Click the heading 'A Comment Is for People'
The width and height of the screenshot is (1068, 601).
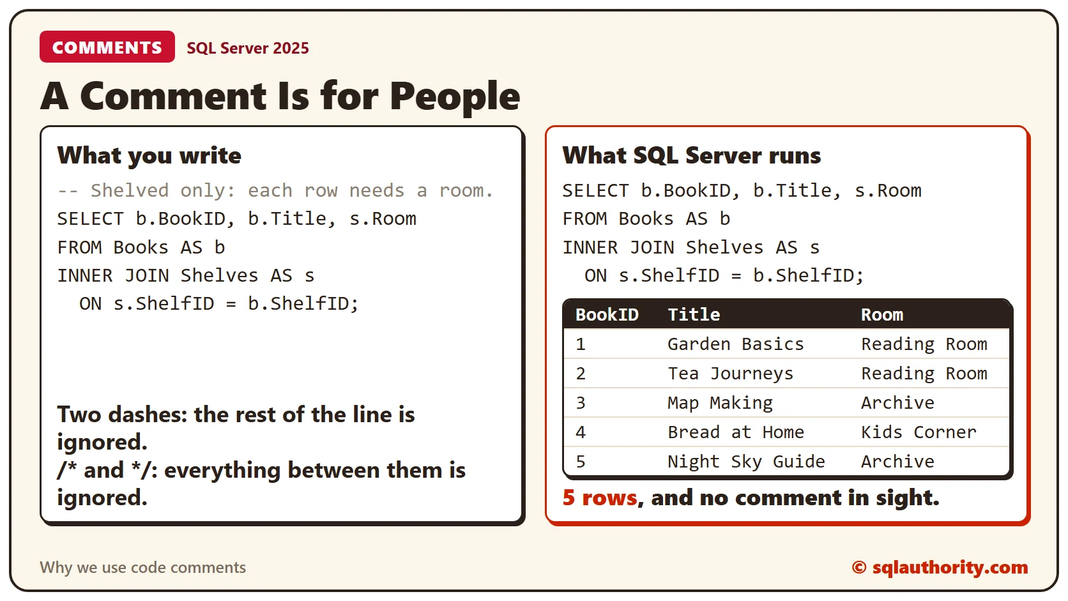(x=280, y=96)
